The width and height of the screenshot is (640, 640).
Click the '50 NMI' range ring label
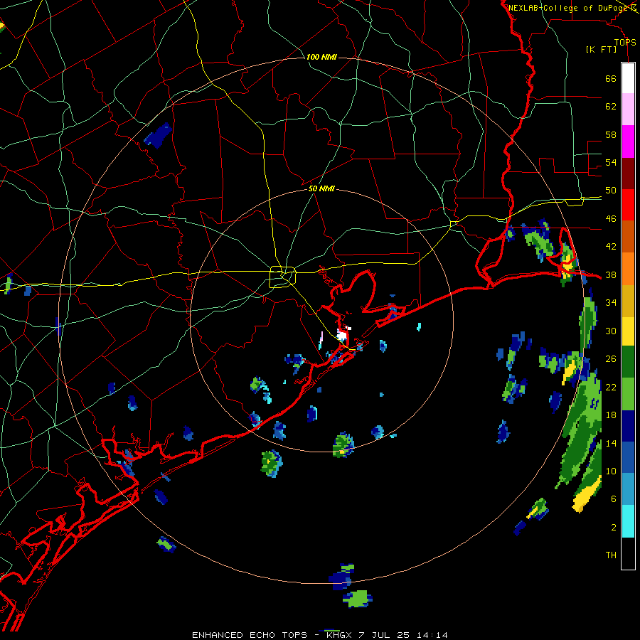[x=321, y=188]
